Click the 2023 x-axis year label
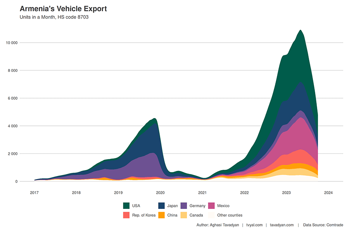Screen dimensions: 349x233 click(x=286, y=193)
